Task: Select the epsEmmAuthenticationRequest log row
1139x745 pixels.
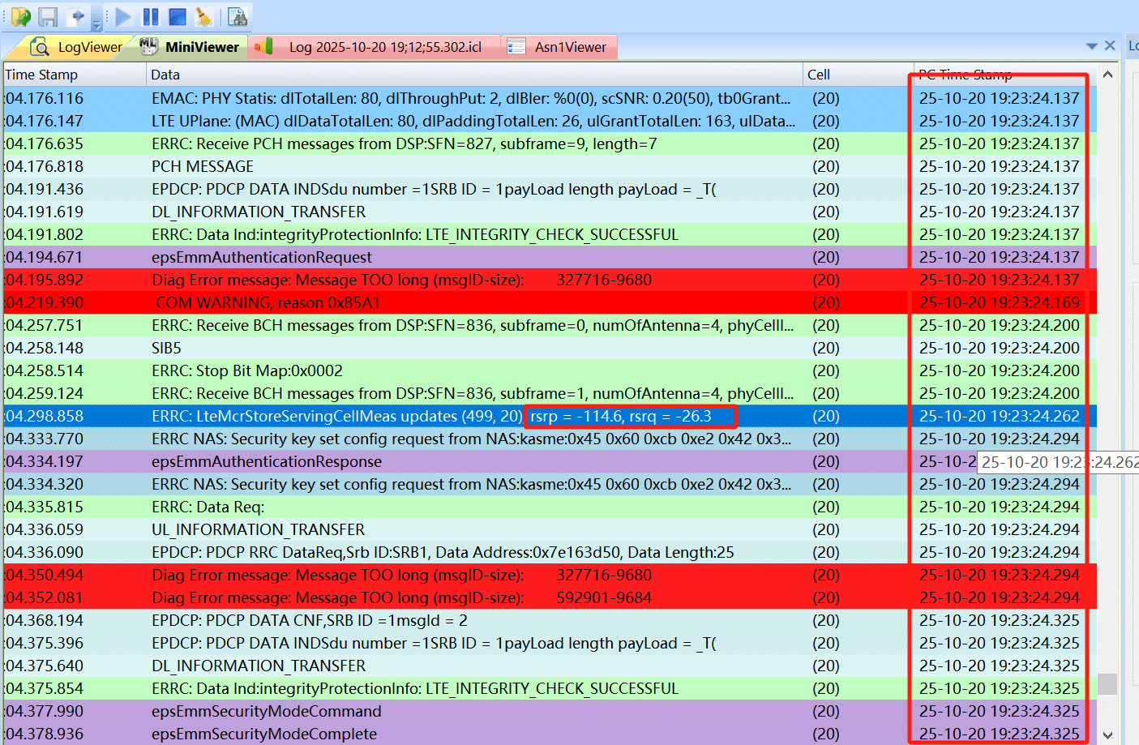Action: coord(261,257)
